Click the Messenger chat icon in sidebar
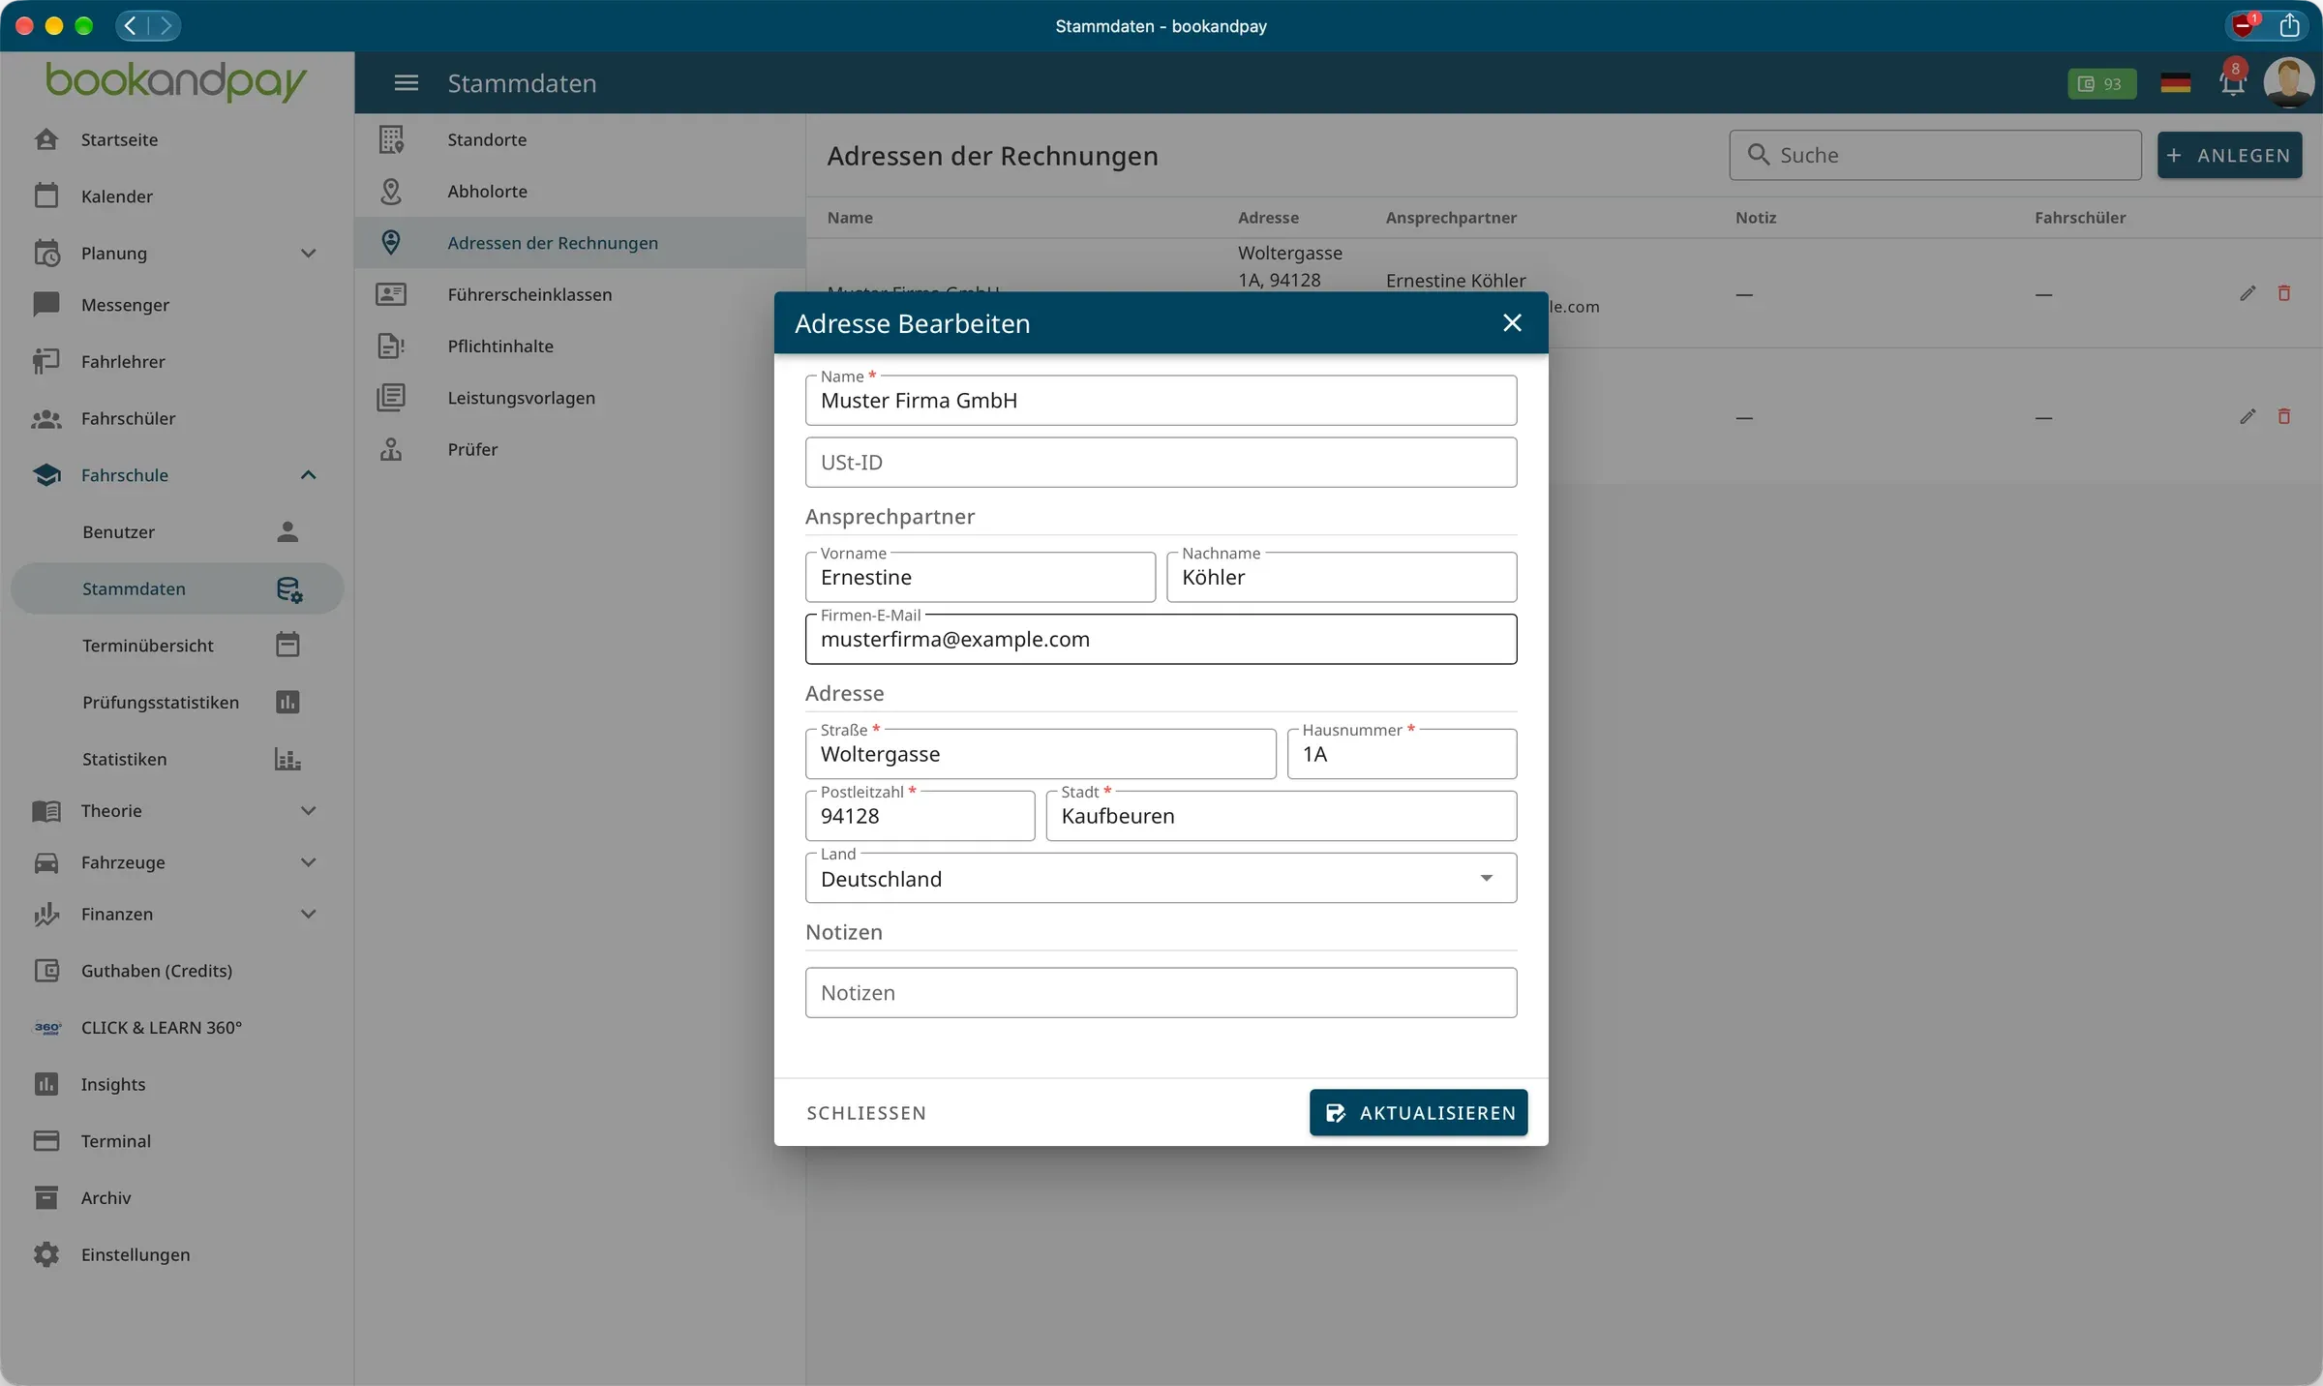The width and height of the screenshot is (2323, 1386). point(46,305)
